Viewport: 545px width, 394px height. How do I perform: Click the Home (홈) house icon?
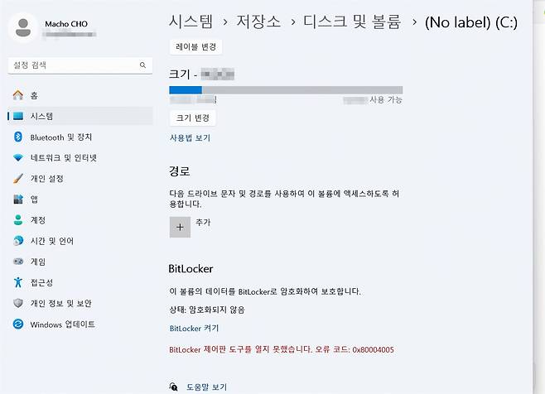tap(18, 95)
